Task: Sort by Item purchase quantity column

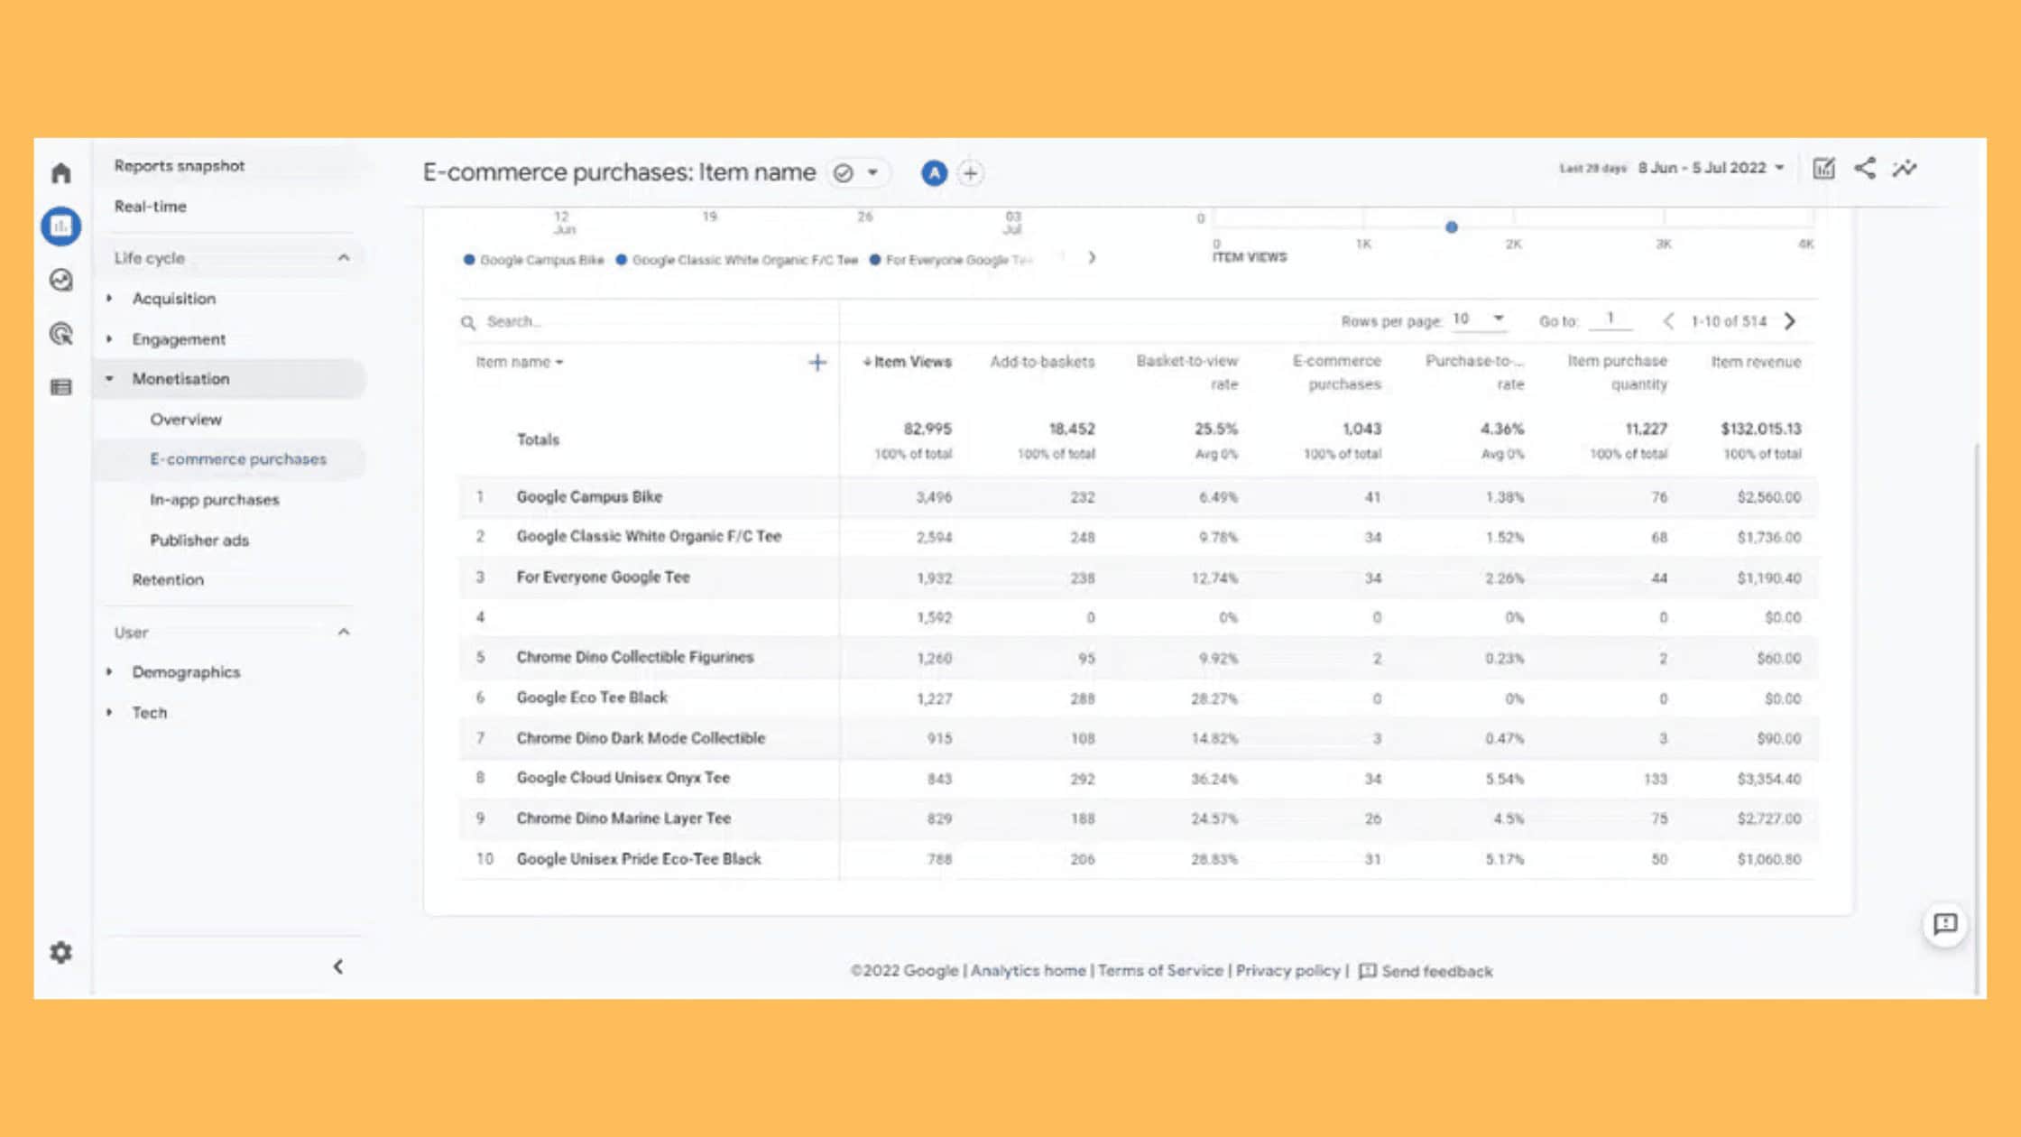Action: (1617, 372)
